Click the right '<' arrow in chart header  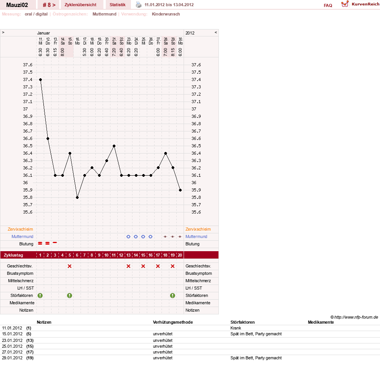click(216, 32)
